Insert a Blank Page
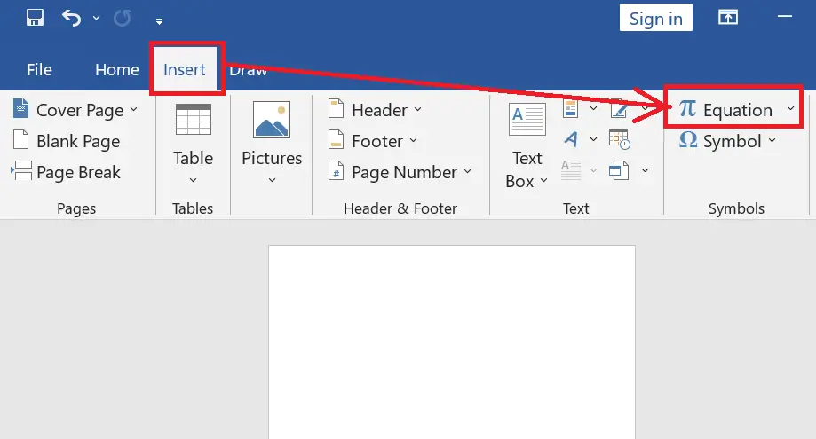Screen dimensions: 816x439 click(66, 141)
